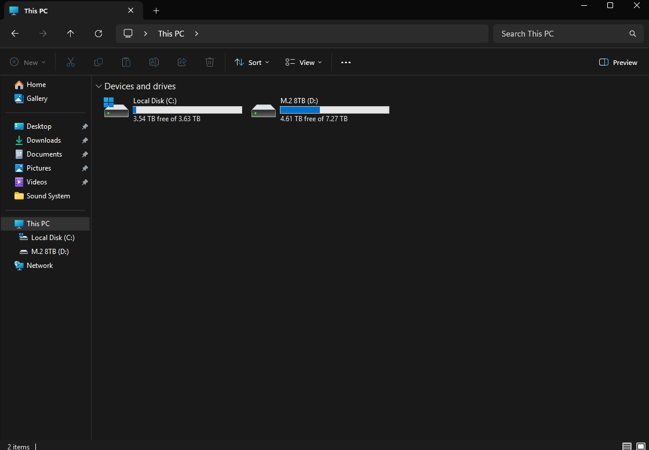Click the M.2 8TB (D:) usage bar
The width and height of the screenshot is (649, 450).
coord(334,110)
